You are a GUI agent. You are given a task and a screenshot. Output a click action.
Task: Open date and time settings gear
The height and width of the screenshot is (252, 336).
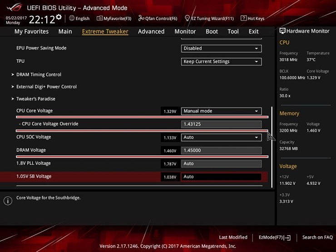[59, 17]
